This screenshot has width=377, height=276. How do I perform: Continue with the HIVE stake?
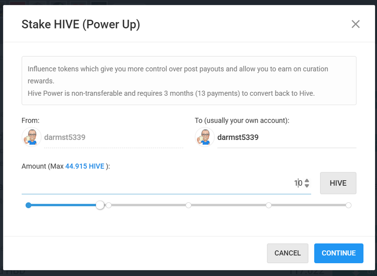tap(339, 253)
